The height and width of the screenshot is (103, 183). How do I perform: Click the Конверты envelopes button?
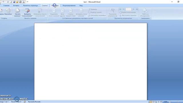(2, 12)
